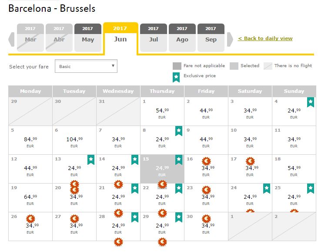Click the orange sun badge on June 30

click(206, 219)
